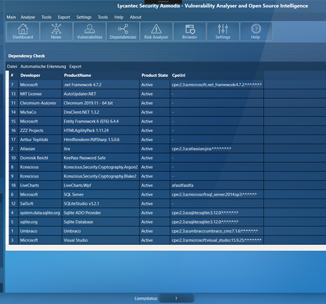
Task: Click the MichaCo developer cell
Action: pos(40,112)
